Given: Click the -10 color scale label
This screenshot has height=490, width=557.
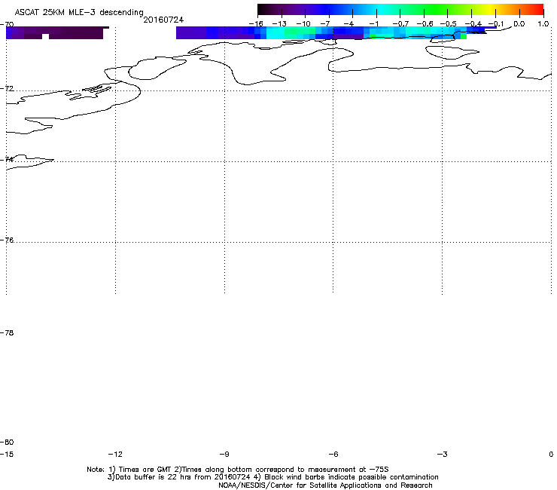Looking at the screenshot, I should click(303, 24).
